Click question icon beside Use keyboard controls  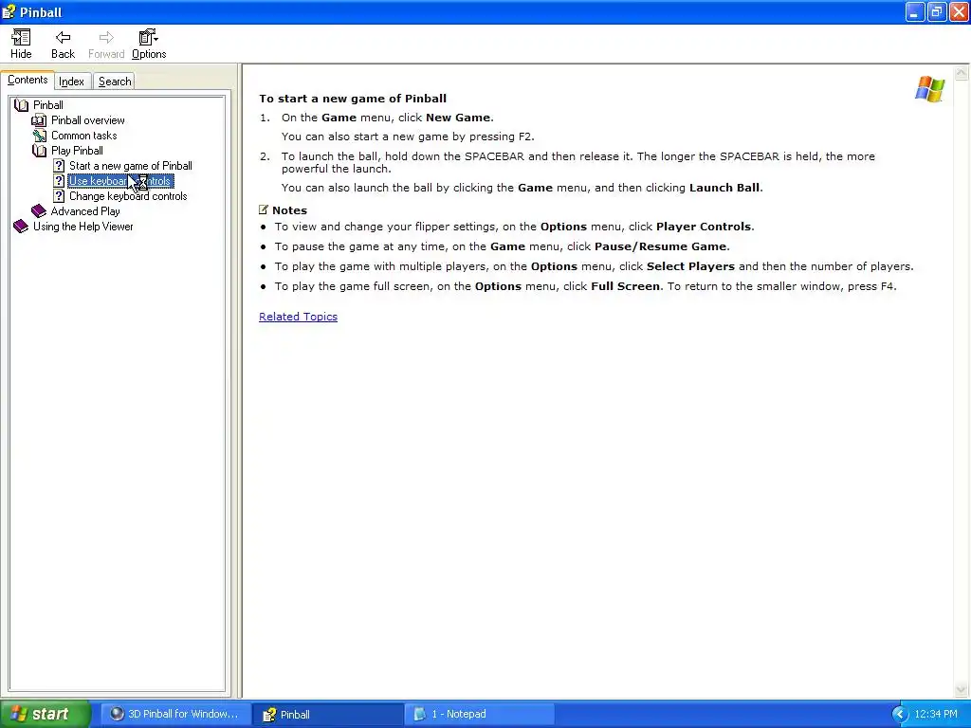coord(59,181)
